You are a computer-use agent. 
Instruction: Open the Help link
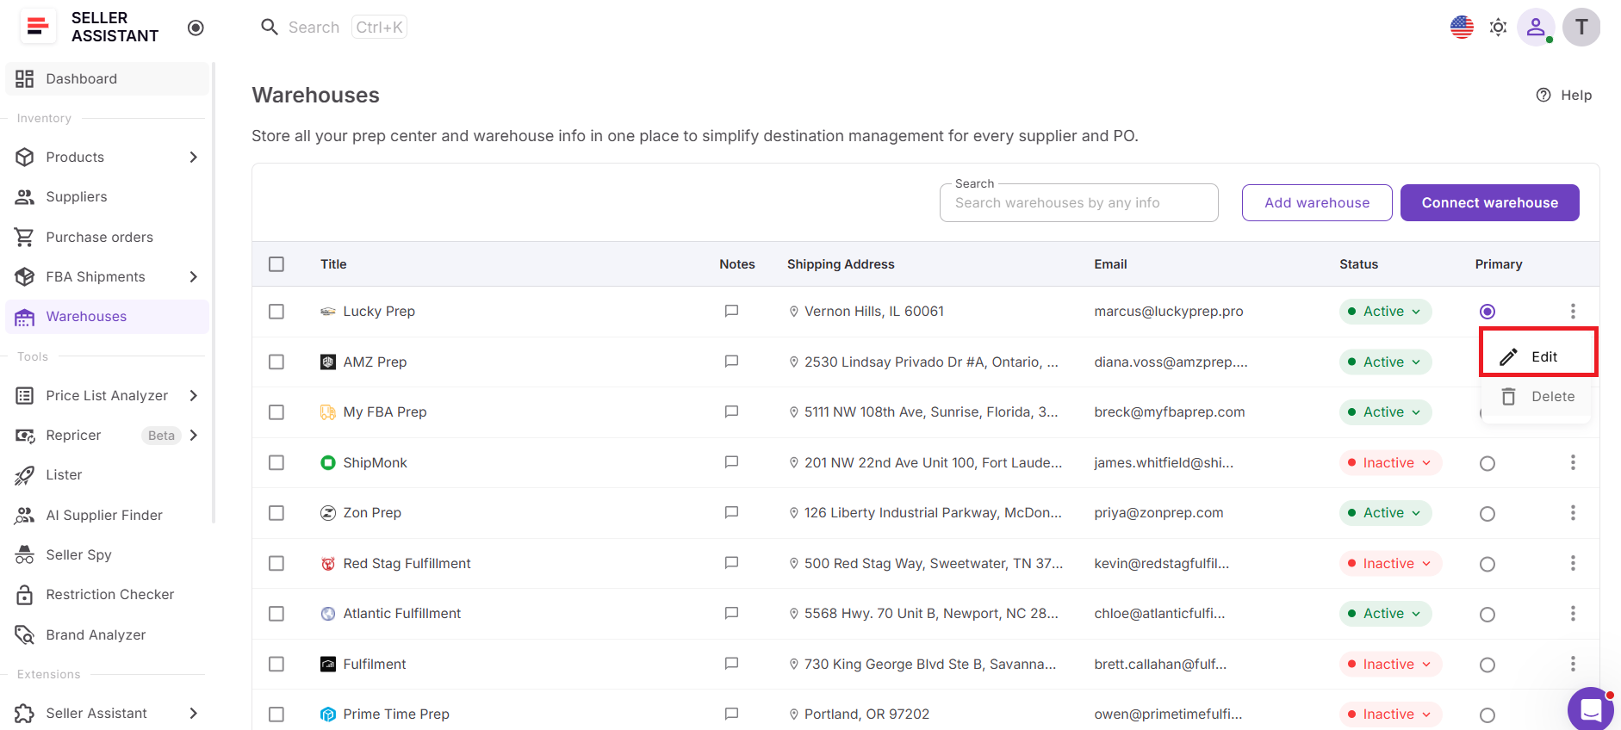click(1564, 95)
